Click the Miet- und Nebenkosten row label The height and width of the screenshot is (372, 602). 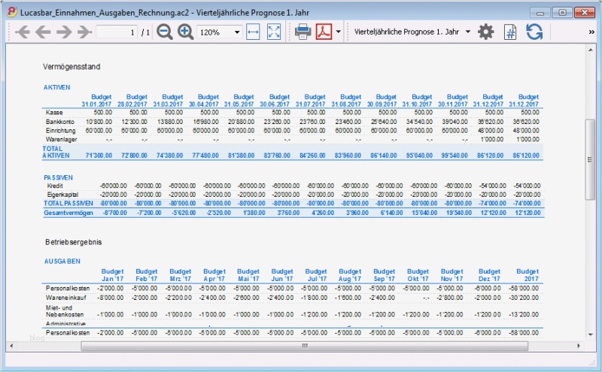tap(65, 311)
